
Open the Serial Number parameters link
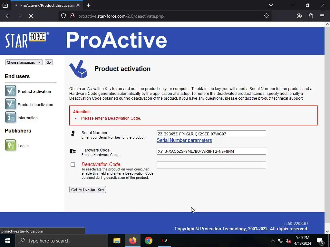coord(184,140)
